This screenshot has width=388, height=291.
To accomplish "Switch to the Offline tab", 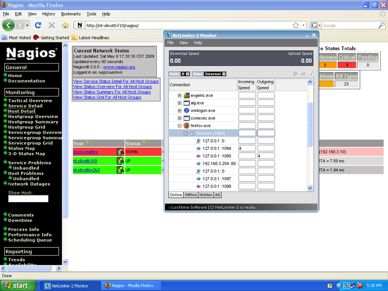I will [191, 195].
